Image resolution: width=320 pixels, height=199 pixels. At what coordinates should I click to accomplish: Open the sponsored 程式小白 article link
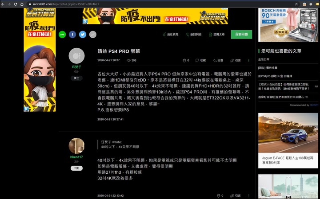click(x=284, y=86)
